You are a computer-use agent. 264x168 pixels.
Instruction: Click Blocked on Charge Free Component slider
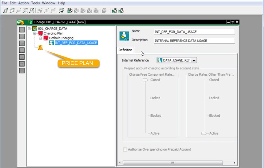coord(156,116)
